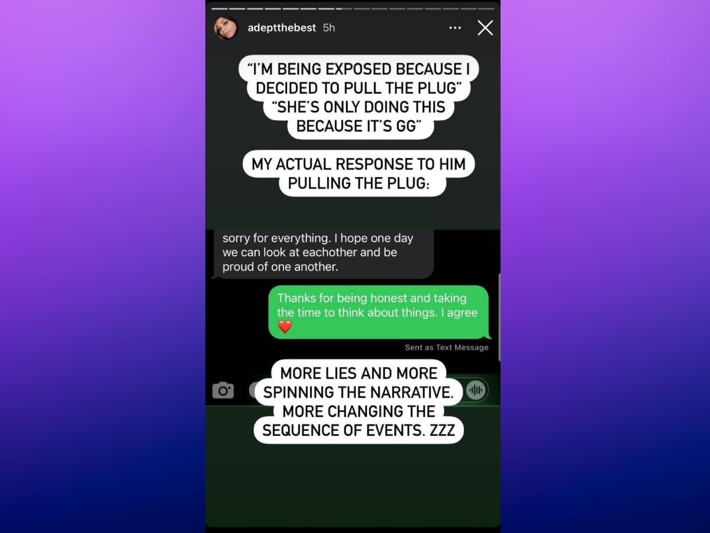Tap the 'MY ACTUAL RESPONSE TO HIM' text sticker
710x533 pixels.
tap(359, 174)
